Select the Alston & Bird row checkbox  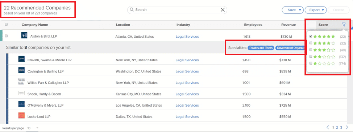[6, 36]
